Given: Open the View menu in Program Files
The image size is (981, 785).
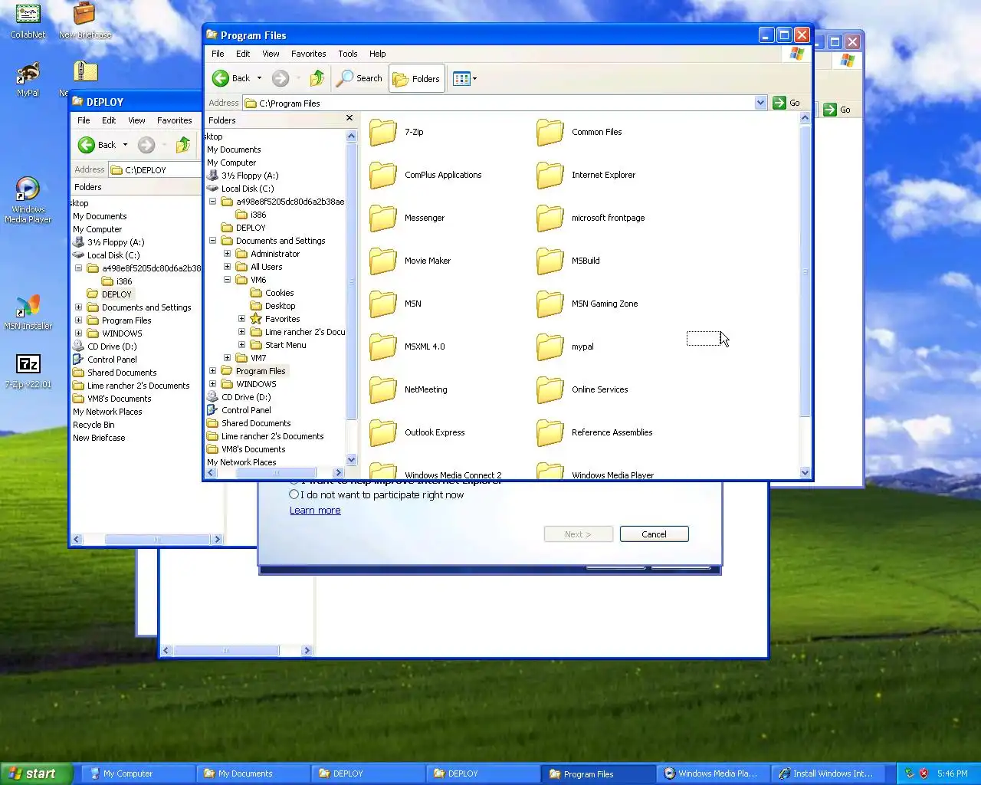Looking at the screenshot, I should point(271,54).
